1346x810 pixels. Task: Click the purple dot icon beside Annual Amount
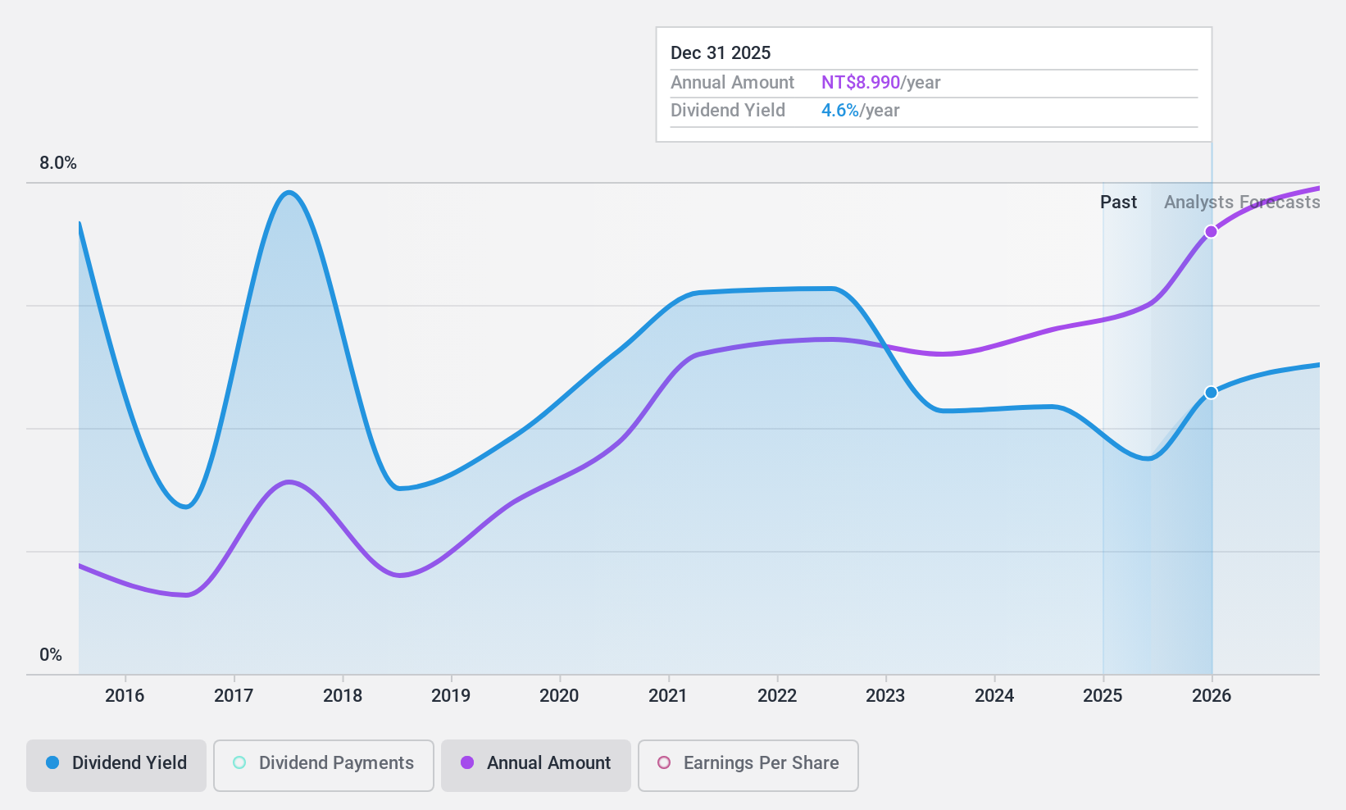[467, 762]
